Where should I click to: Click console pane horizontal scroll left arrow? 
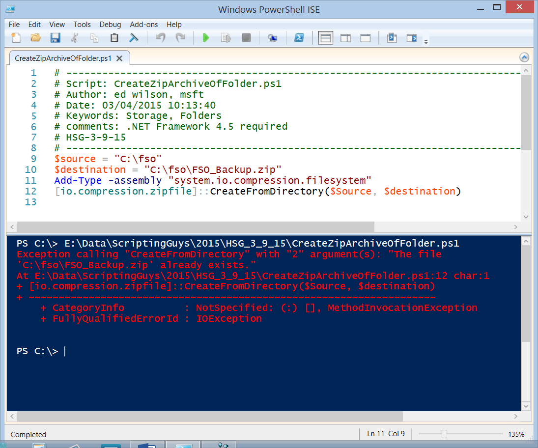pos(12,416)
